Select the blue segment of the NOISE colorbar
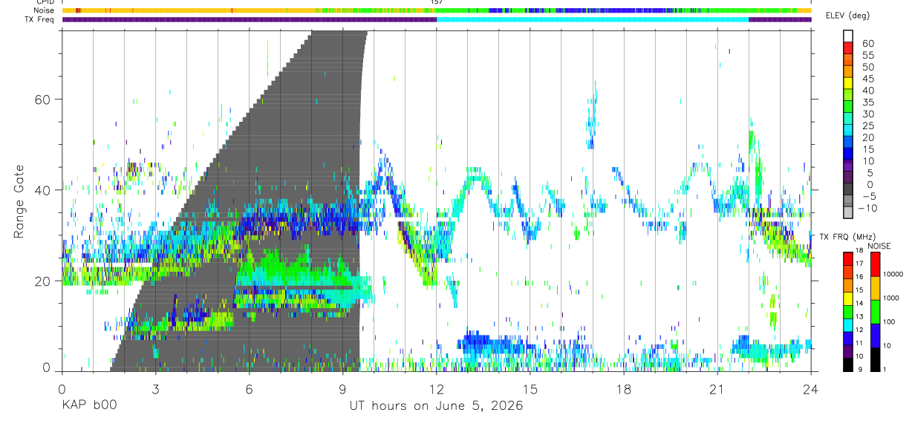 [x=876, y=335]
